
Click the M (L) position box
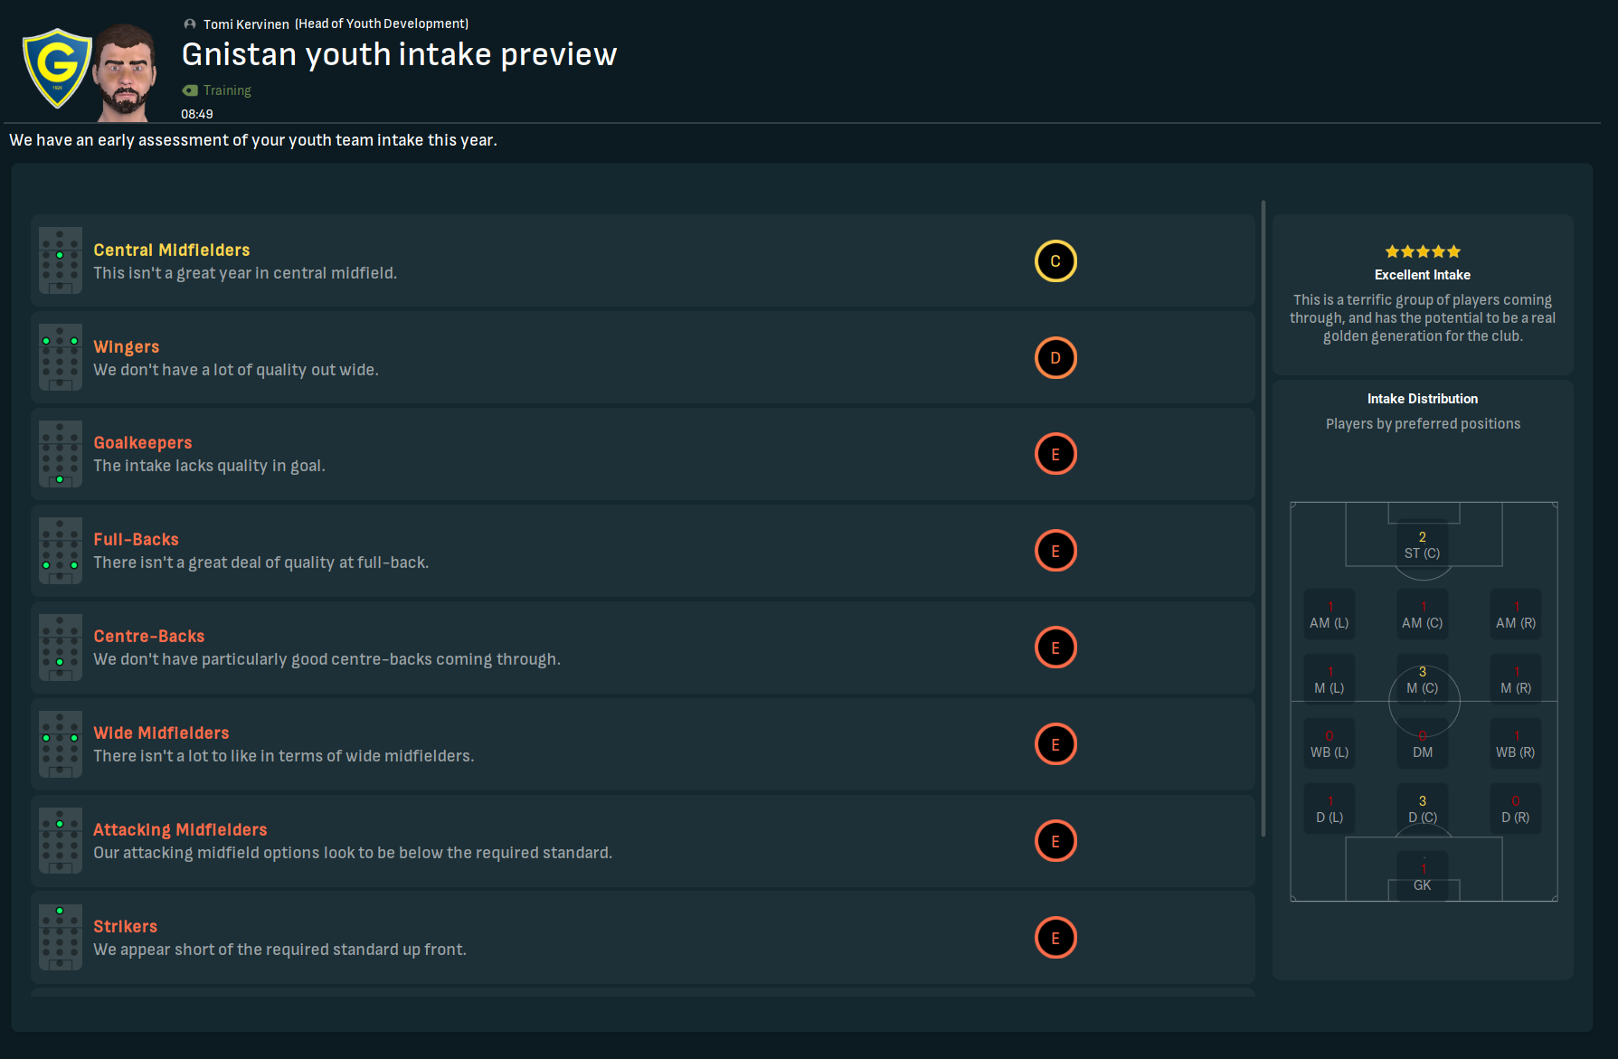(x=1329, y=680)
